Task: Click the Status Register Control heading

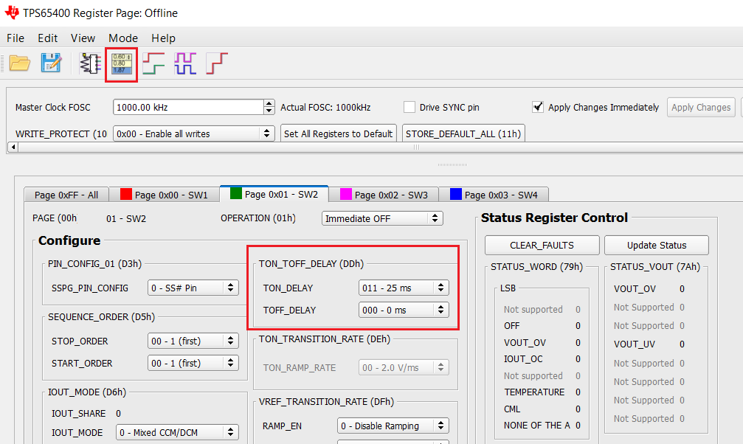Action: click(554, 218)
